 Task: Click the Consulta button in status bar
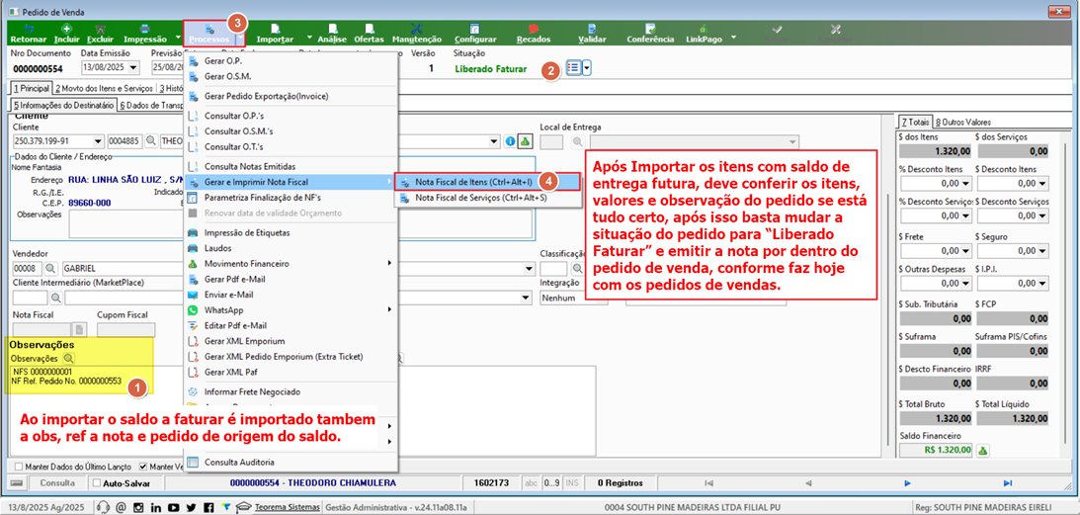click(56, 483)
